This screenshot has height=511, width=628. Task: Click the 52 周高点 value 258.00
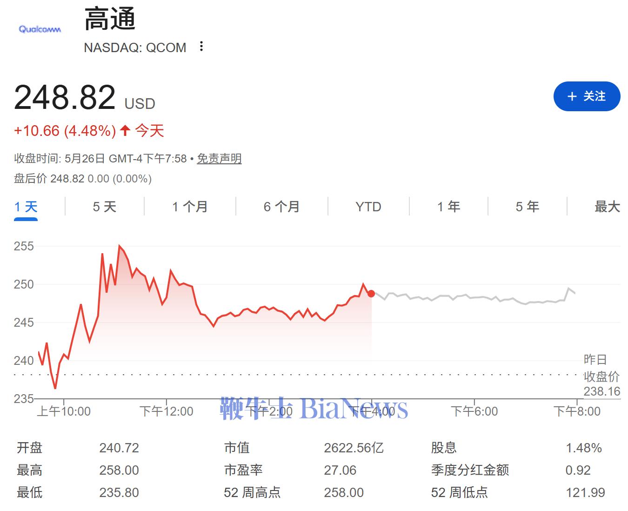pyautogui.click(x=344, y=492)
